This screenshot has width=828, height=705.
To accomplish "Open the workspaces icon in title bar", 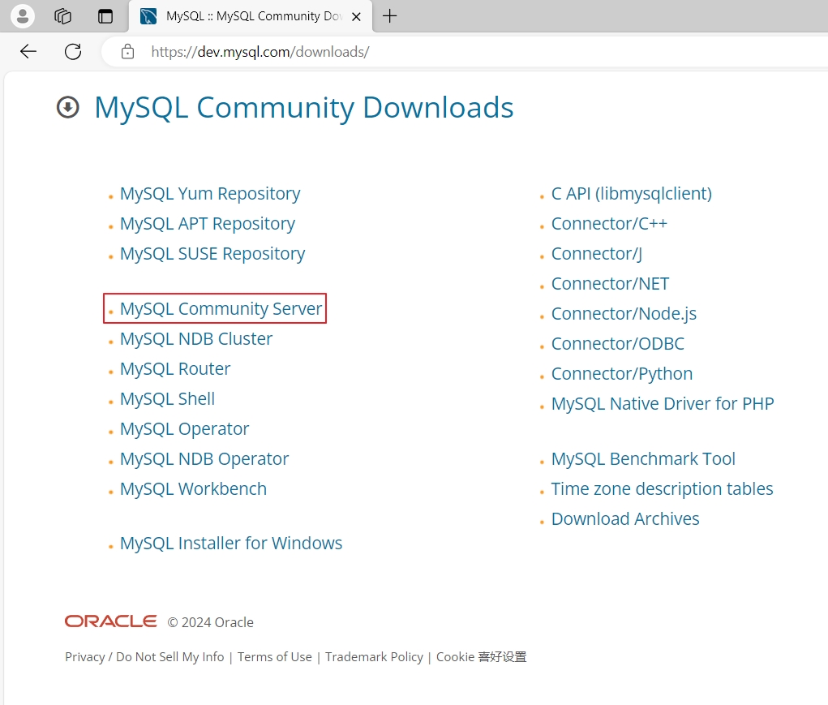I will [x=62, y=16].
